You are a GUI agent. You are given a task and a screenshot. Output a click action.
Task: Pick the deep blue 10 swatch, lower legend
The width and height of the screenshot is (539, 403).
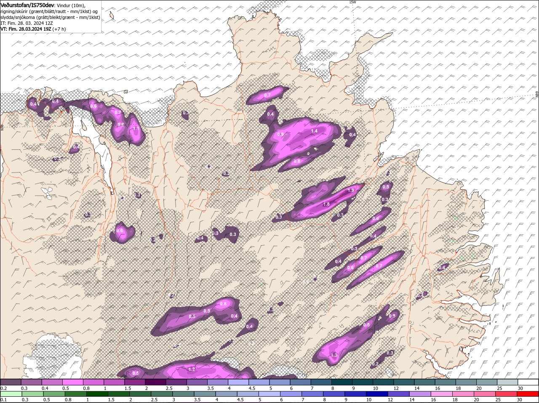[x=377, y=394]
